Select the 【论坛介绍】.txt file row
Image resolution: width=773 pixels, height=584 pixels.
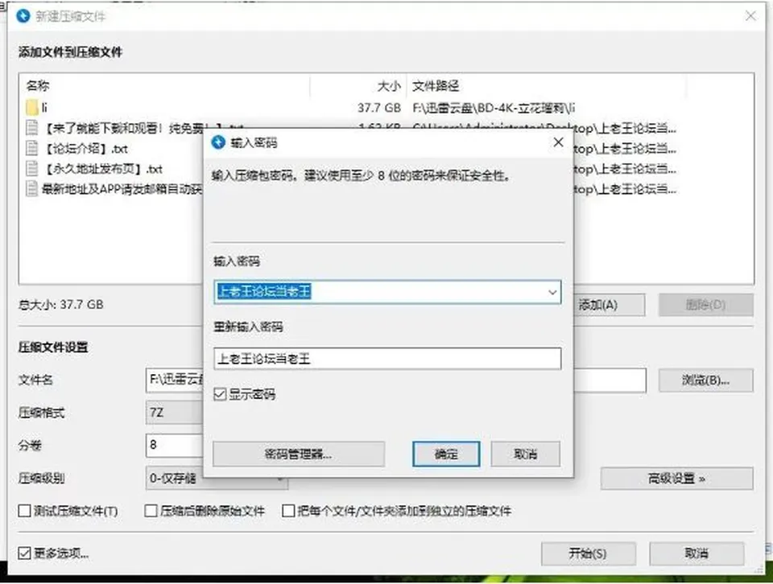point(86,148)
